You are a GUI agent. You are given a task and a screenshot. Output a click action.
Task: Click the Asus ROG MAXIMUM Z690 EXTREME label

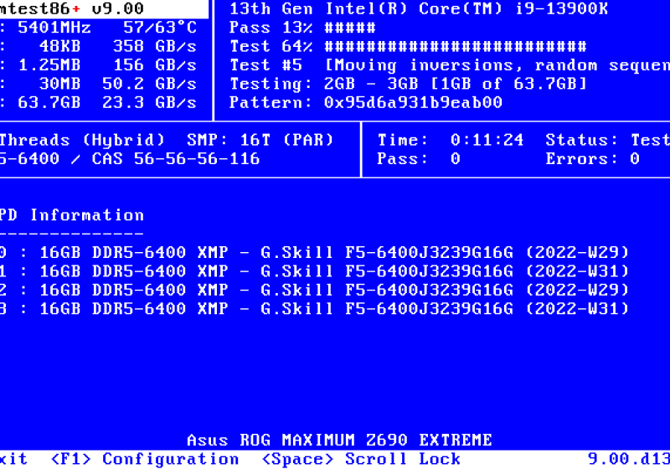pyautogui.click(x=340, y=440)
